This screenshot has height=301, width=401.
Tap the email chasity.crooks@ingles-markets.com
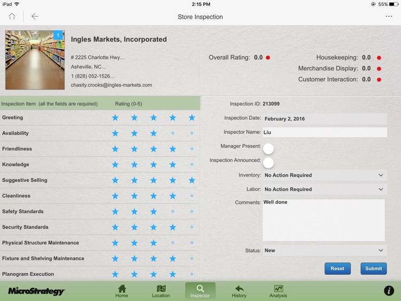(x=112, y=85)
